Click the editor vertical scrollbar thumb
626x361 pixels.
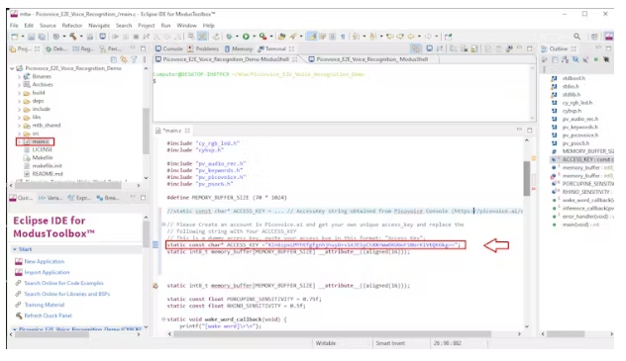point(527,178)
